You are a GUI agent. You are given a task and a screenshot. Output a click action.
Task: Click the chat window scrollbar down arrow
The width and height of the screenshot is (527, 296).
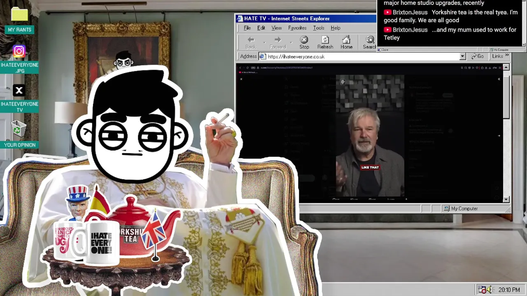(x=524, y=44)
